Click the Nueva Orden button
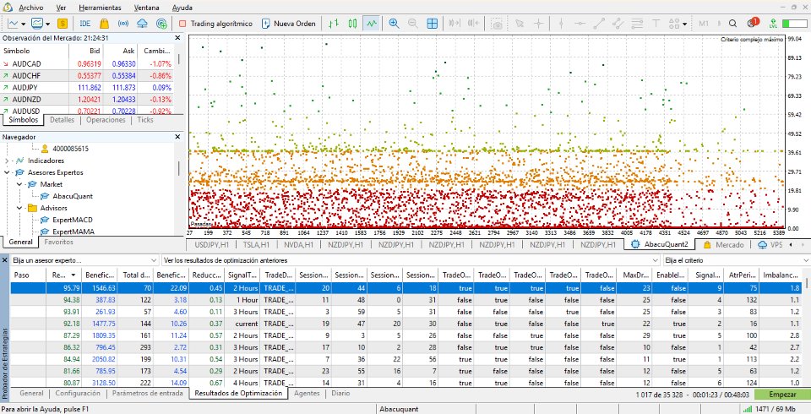 288,24
